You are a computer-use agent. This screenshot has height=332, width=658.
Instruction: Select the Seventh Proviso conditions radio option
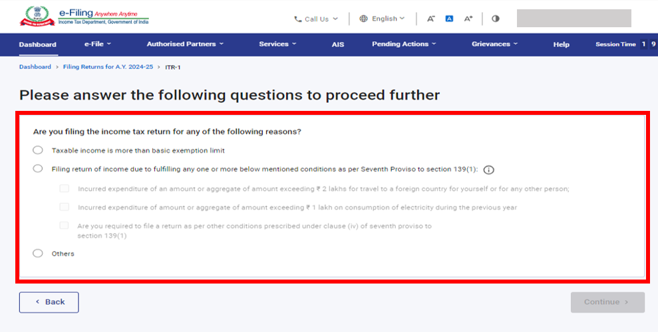(38, 169)
